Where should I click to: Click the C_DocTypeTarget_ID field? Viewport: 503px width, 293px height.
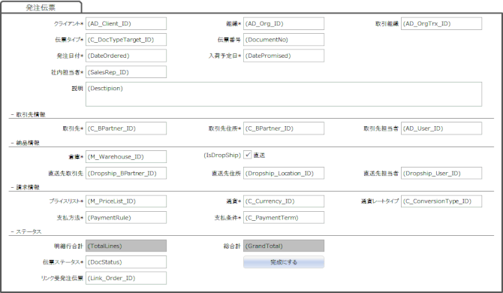point(126,40)
